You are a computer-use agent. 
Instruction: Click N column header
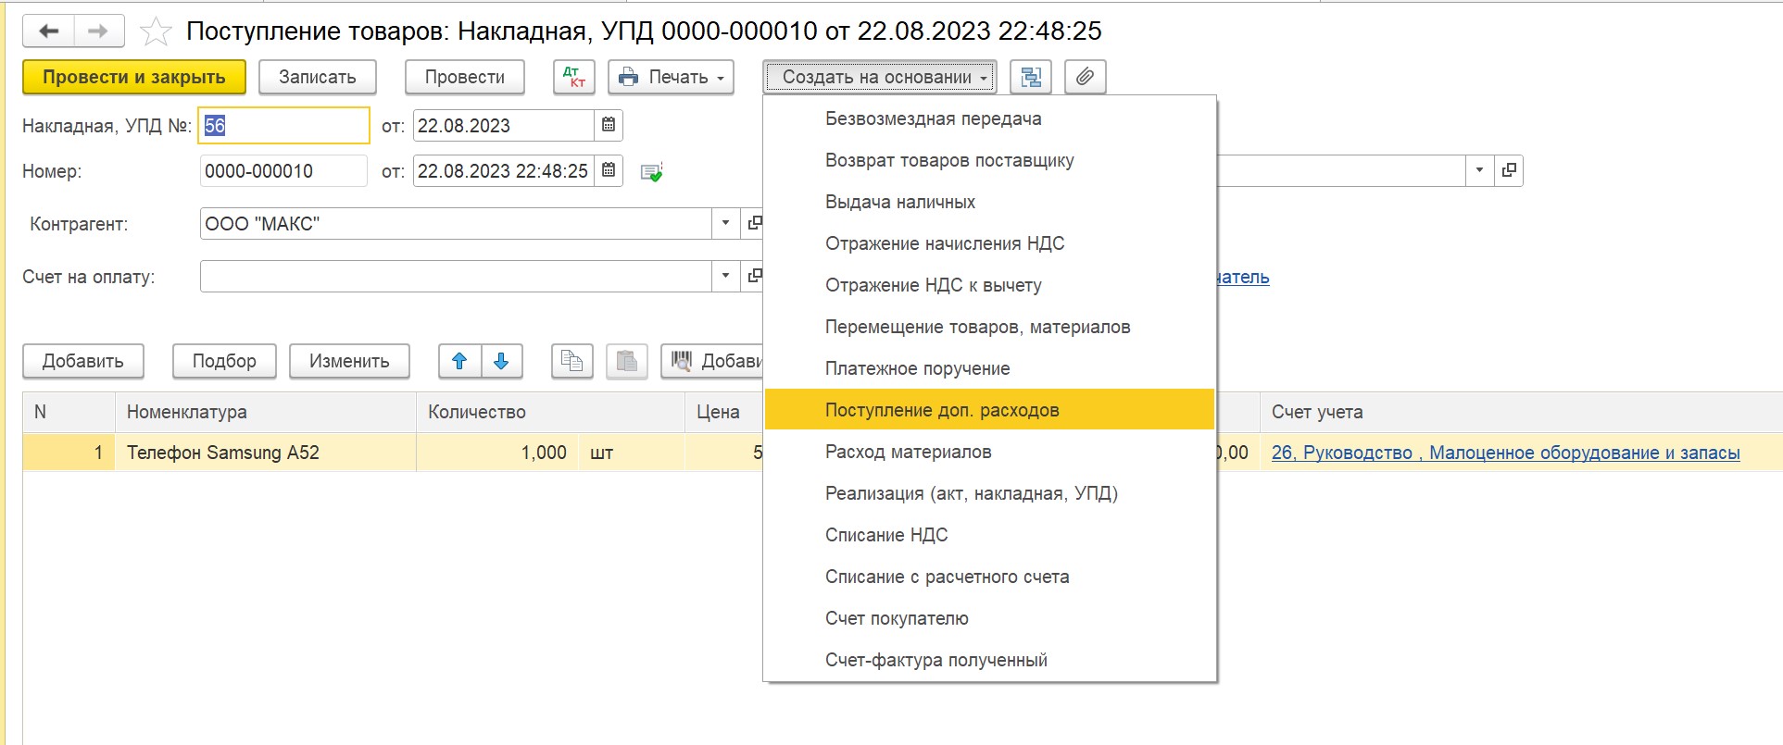tap(69, 412)
